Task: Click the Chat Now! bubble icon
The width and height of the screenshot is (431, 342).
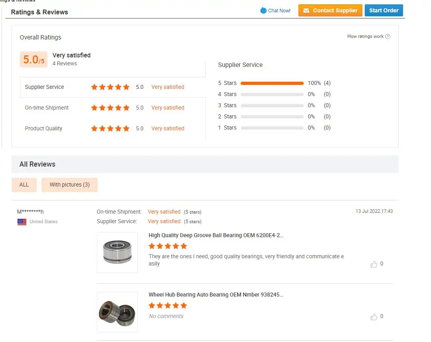Action: [x=263, y=10]
